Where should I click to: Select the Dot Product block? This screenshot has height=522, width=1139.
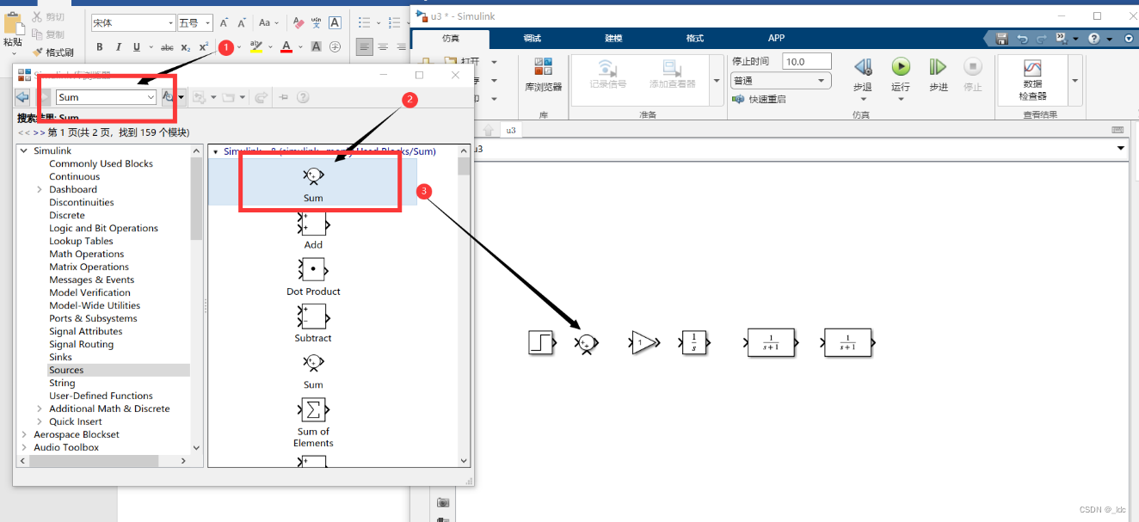tap(313, 277)
